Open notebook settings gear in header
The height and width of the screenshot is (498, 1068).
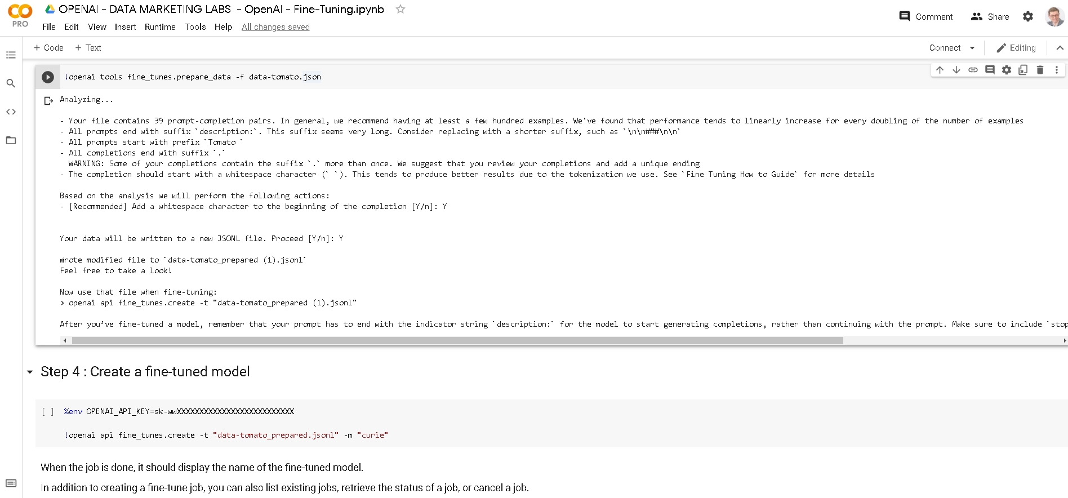coord(1028,16)
